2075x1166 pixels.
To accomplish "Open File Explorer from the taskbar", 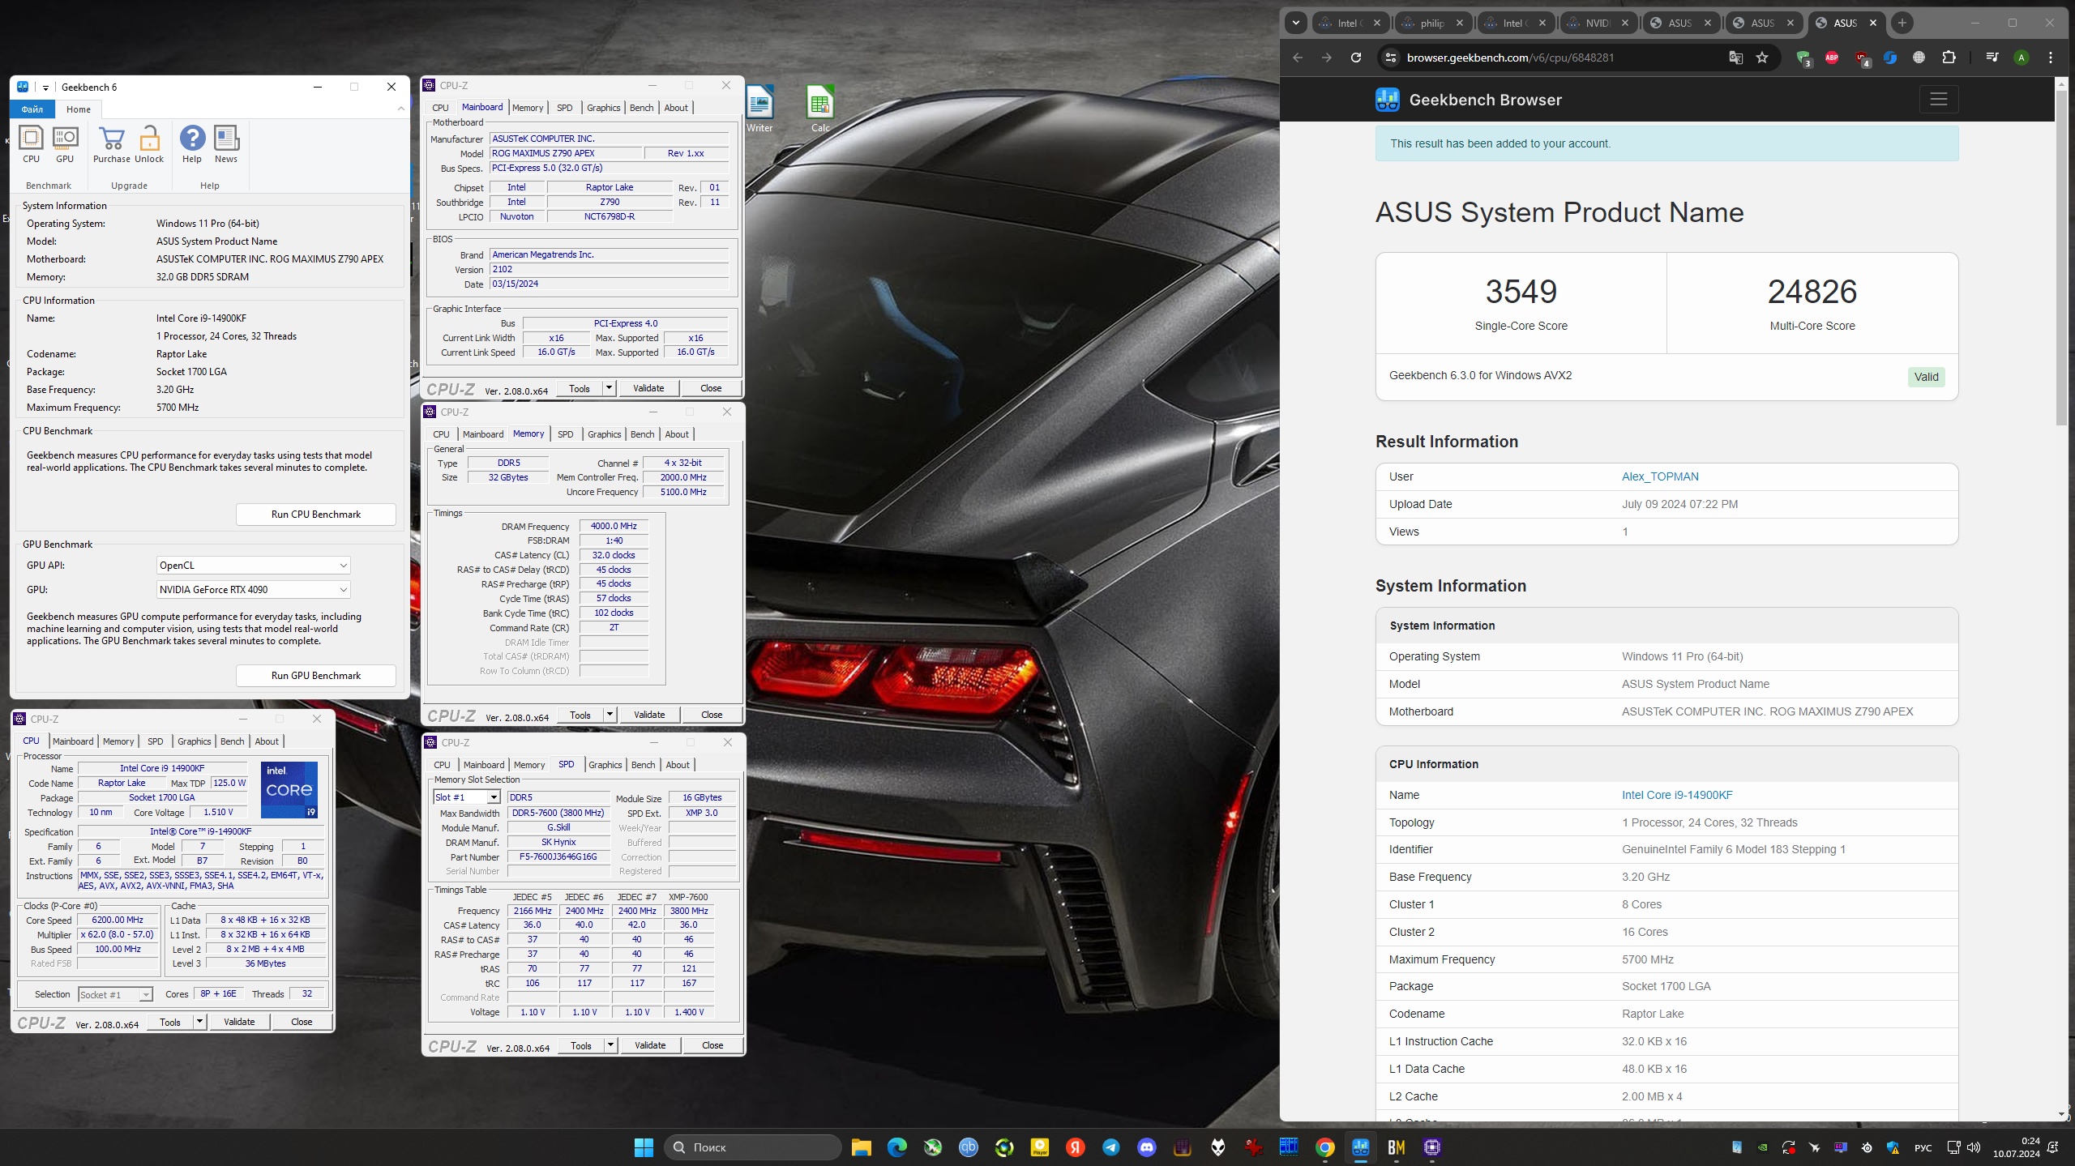I will click(861, 1147).
